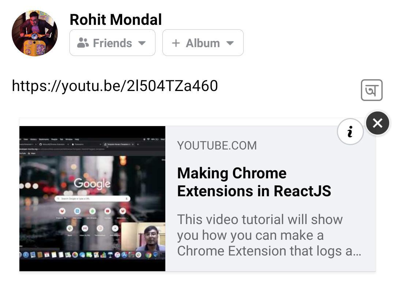Click the macOS dock shown in thumbnail

(92, 255)
